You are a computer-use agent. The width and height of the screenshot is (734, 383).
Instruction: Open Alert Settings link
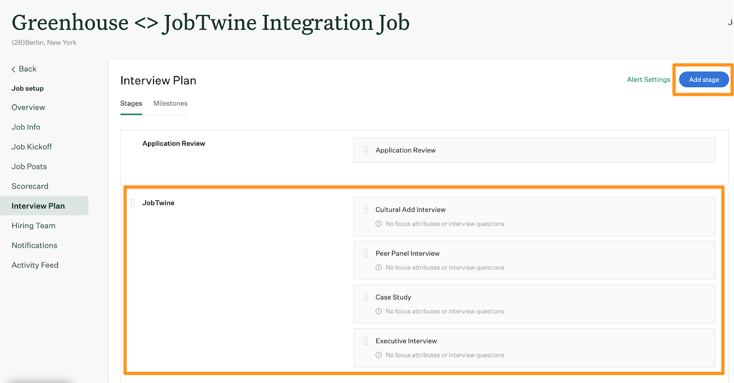(649, 79)
